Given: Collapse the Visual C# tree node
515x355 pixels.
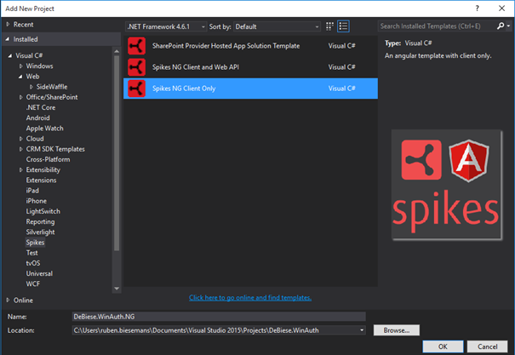Looking at the screenshot, I should [x=10, y=55].
